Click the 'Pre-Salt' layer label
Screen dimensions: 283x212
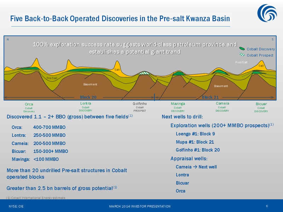pos(52,78)
